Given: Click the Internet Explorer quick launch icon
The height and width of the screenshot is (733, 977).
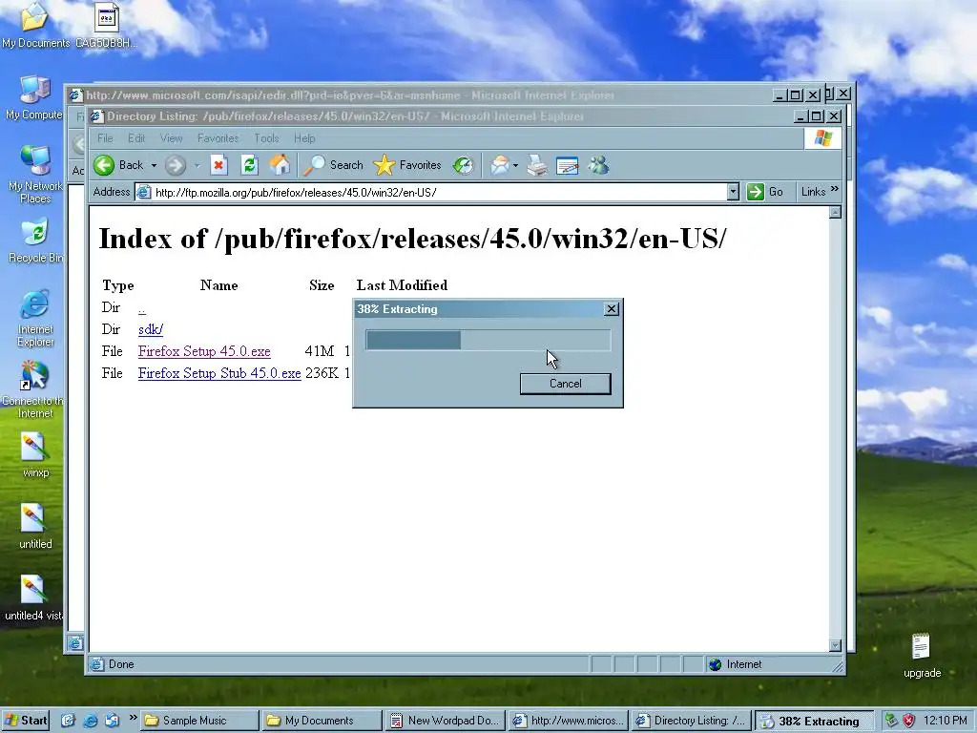Looking at the screenshot, I should [91, 721].
